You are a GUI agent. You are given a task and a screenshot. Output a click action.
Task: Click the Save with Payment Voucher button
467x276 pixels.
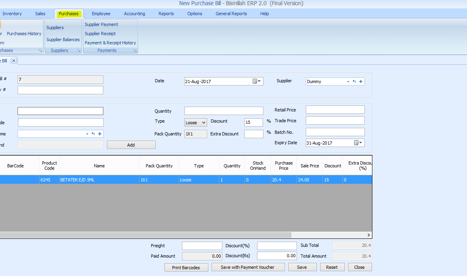coord(248,267)
